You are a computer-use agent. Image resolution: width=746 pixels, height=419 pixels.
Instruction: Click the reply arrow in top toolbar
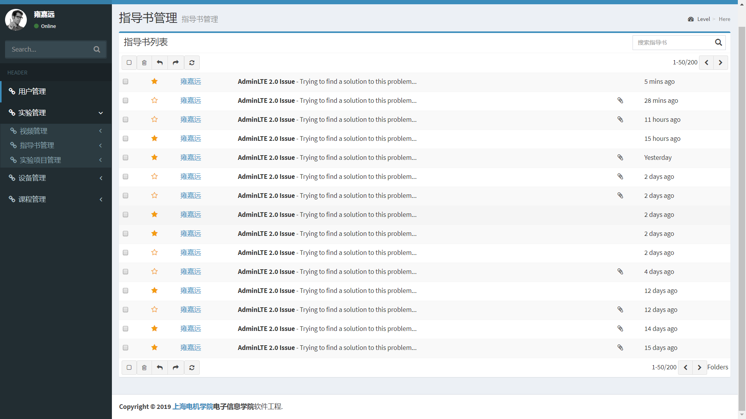(x=160, y=62)
